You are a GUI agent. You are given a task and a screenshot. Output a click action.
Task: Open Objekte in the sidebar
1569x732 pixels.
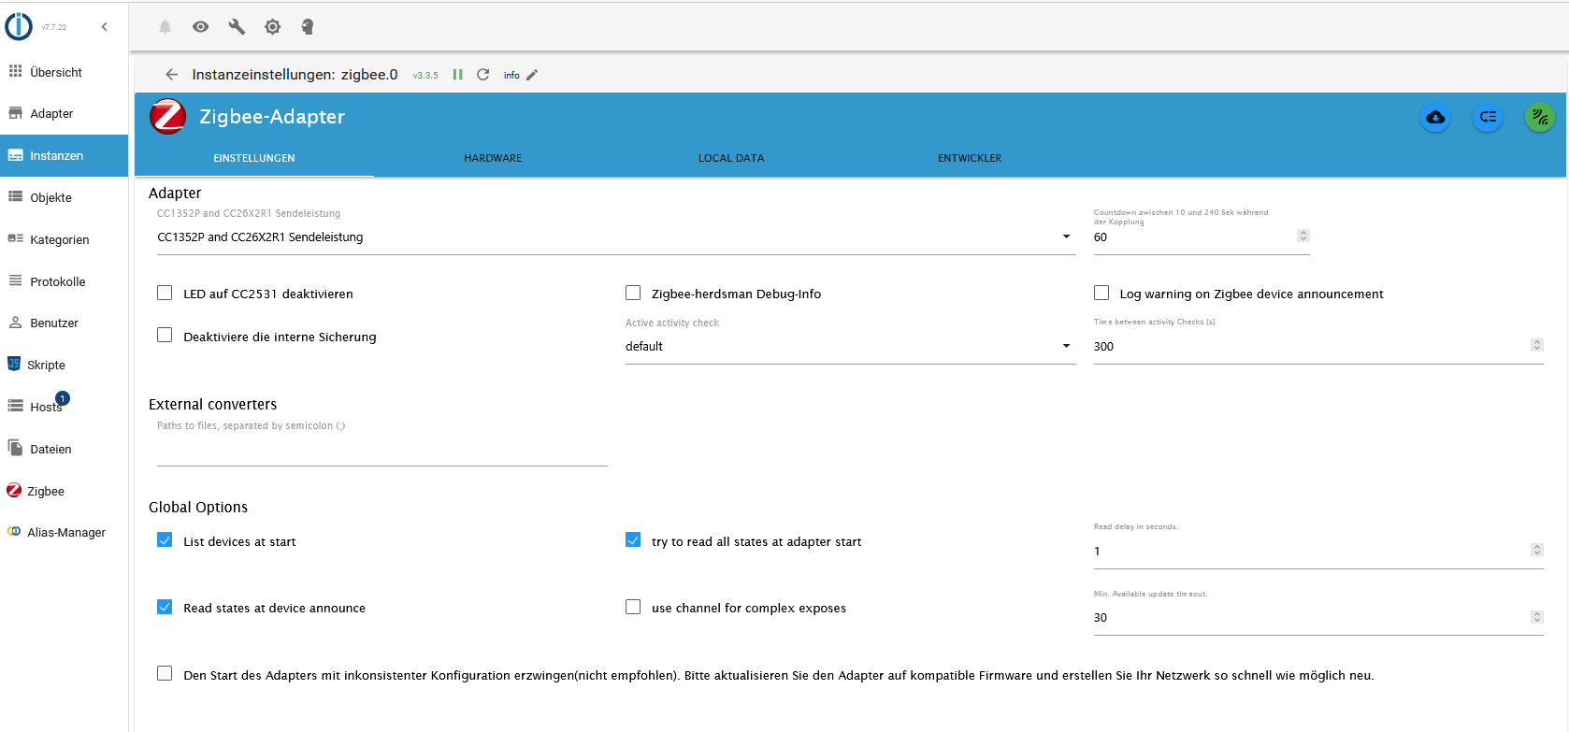[64, 197]
